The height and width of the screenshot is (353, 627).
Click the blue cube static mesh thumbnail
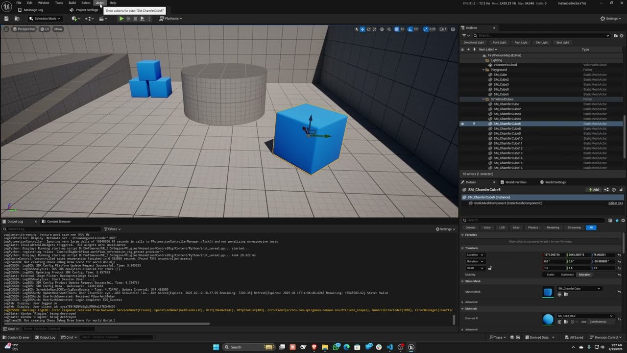[548, 292]
